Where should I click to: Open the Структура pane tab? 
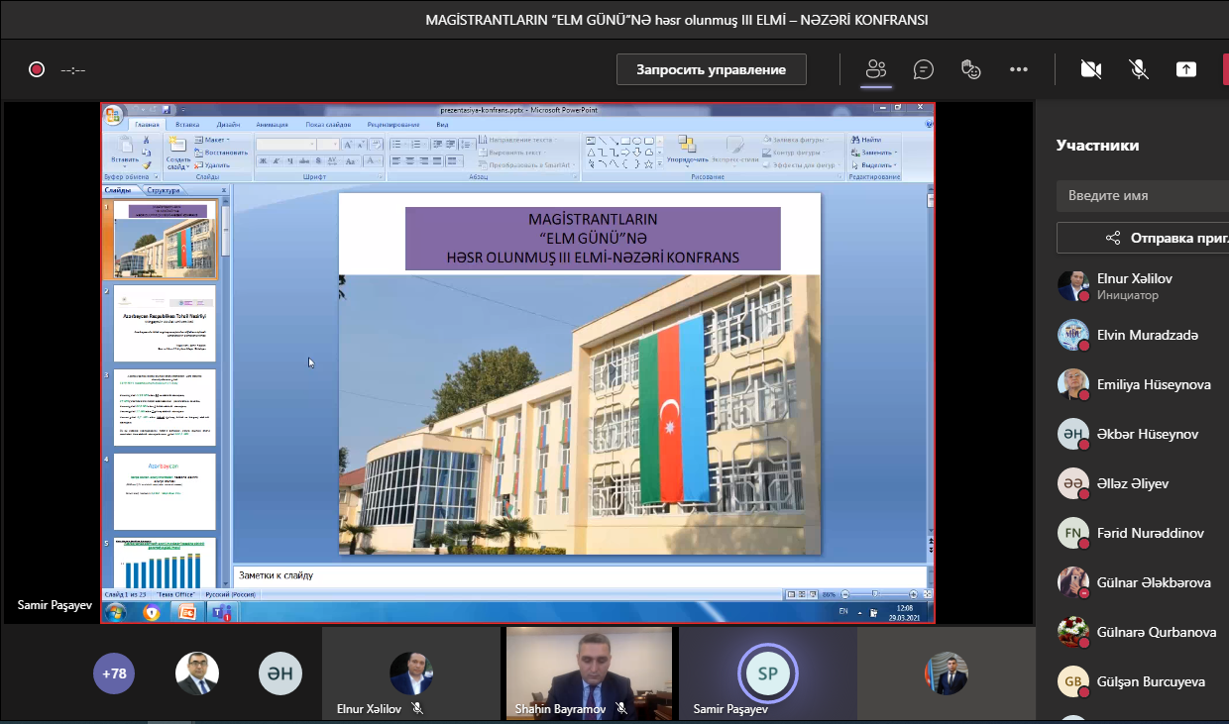pos(164,190)
